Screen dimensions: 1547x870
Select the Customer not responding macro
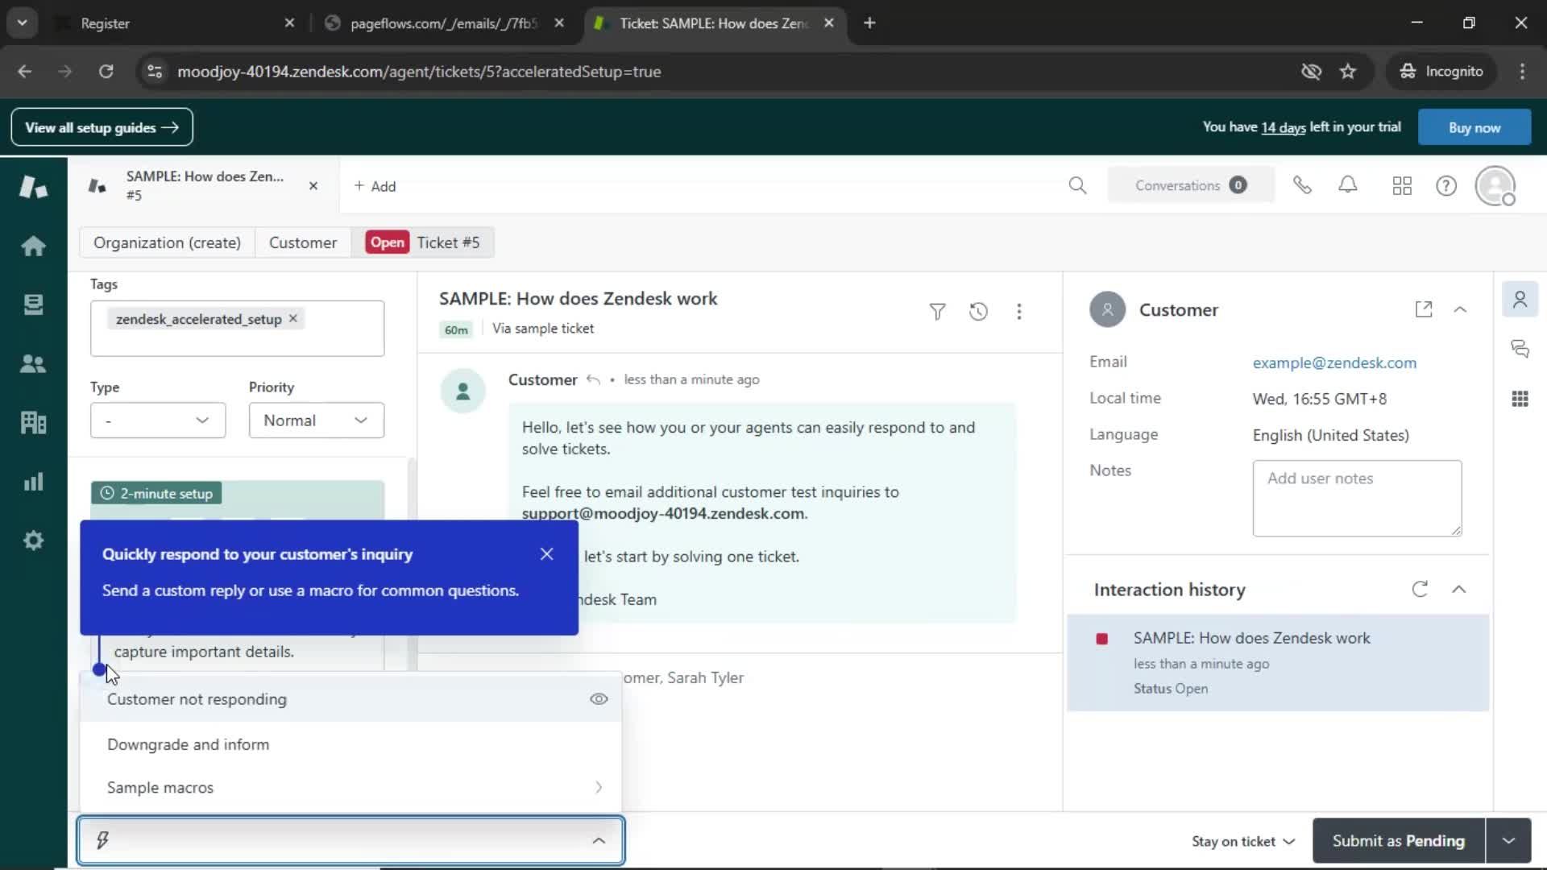pyautogui.click(x=350, y=699)
